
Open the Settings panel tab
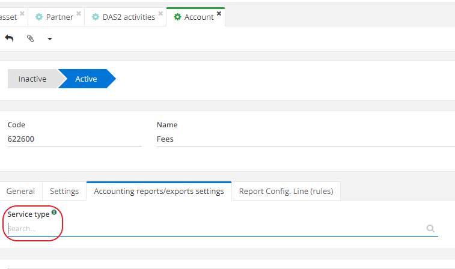(64, 192)
